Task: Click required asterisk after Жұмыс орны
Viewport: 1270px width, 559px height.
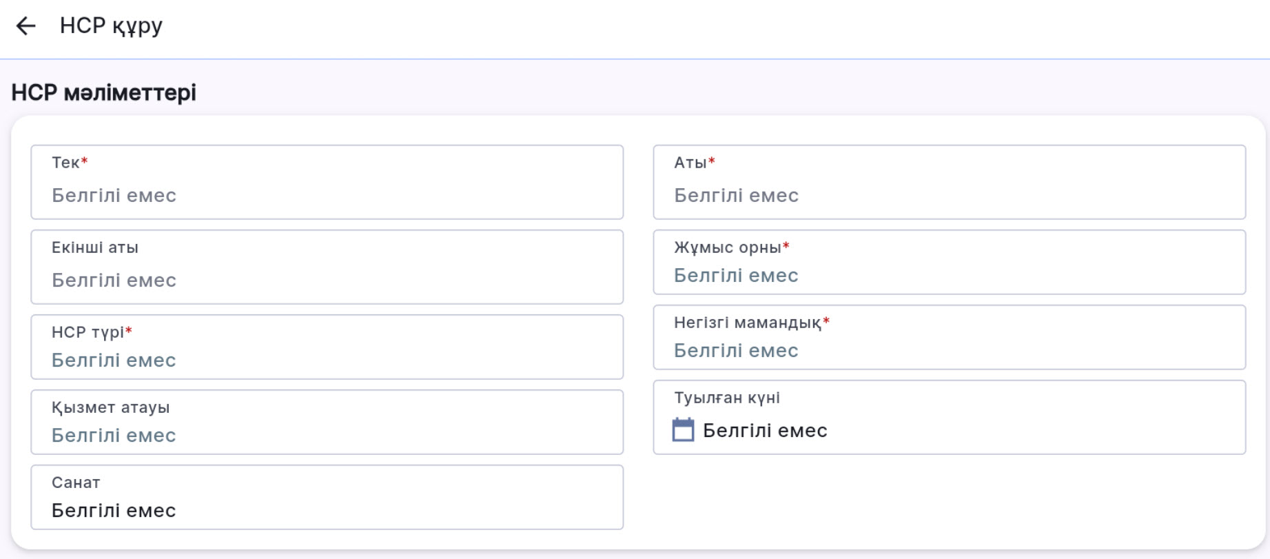Action: (786, 245)
